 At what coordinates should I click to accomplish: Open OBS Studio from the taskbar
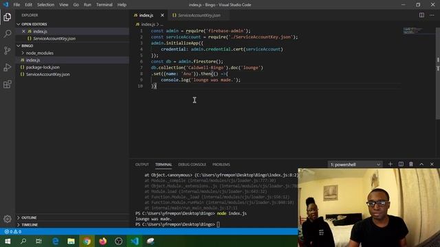pos(118,241)
